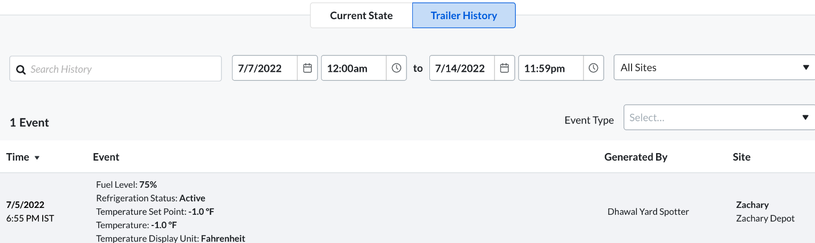The image size is (815, 243).
Task: Open the end time clock picker
Action: tap(593, 68)
